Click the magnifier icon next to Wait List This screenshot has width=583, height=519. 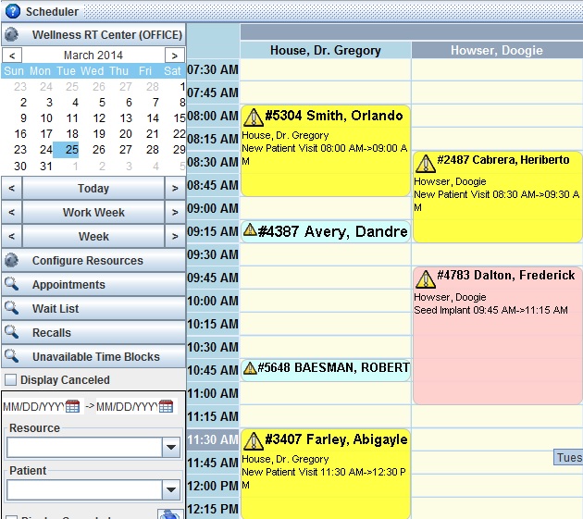[11, 308]
